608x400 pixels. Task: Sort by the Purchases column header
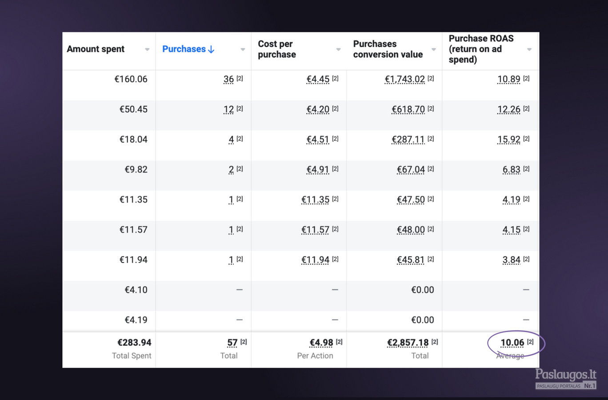184,49
